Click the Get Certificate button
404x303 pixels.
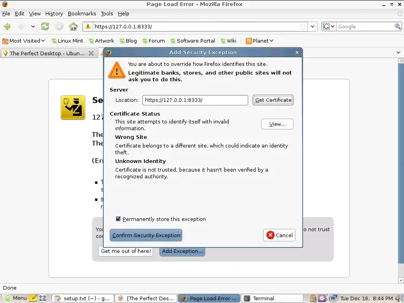pos(273,100)
